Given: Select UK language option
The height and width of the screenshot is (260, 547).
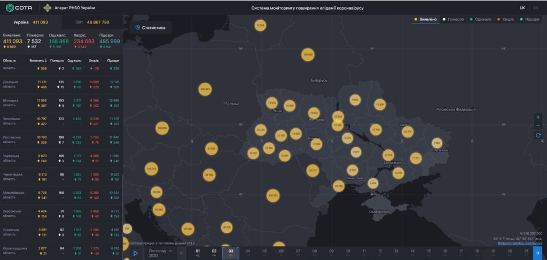Looking at the screenshot, I should point(522,7).
